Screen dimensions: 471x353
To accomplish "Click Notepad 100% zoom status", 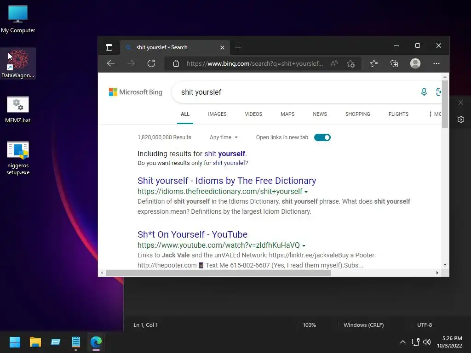I will pos(310,325).
